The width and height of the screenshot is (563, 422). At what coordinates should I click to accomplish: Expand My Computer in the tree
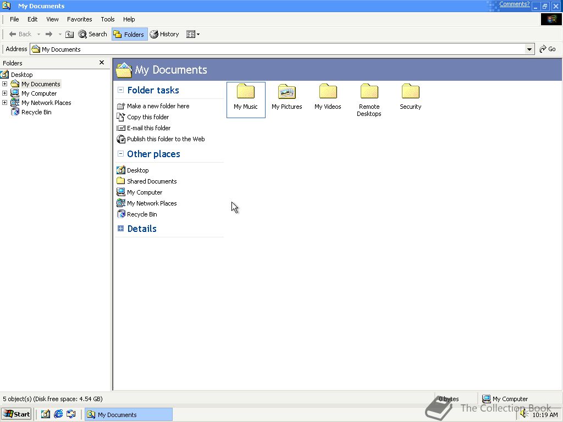(4, 93)
